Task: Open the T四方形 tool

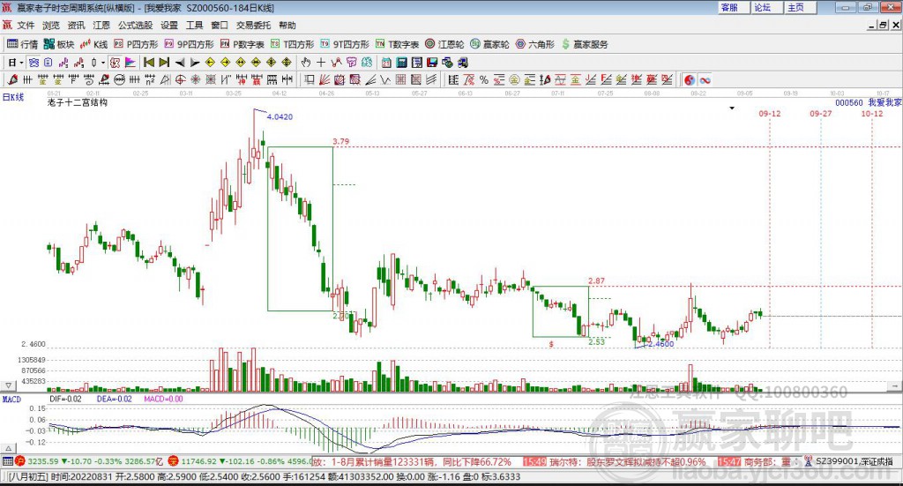Action: [293, 44]
